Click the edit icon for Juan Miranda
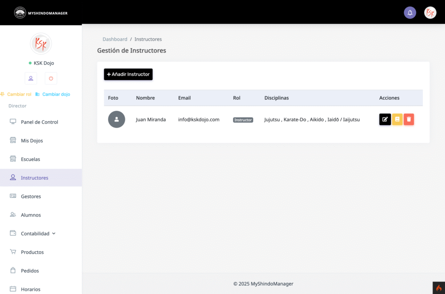 (385, 119)
